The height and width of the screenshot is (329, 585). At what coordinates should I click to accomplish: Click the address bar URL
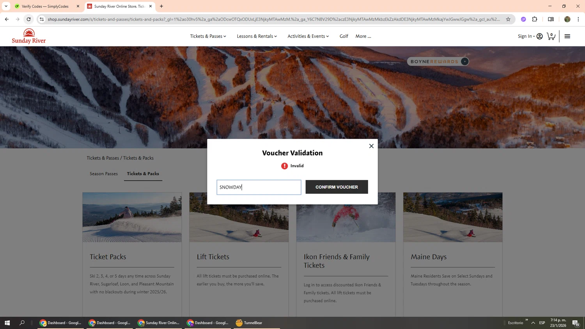click(x=274, y=19)
